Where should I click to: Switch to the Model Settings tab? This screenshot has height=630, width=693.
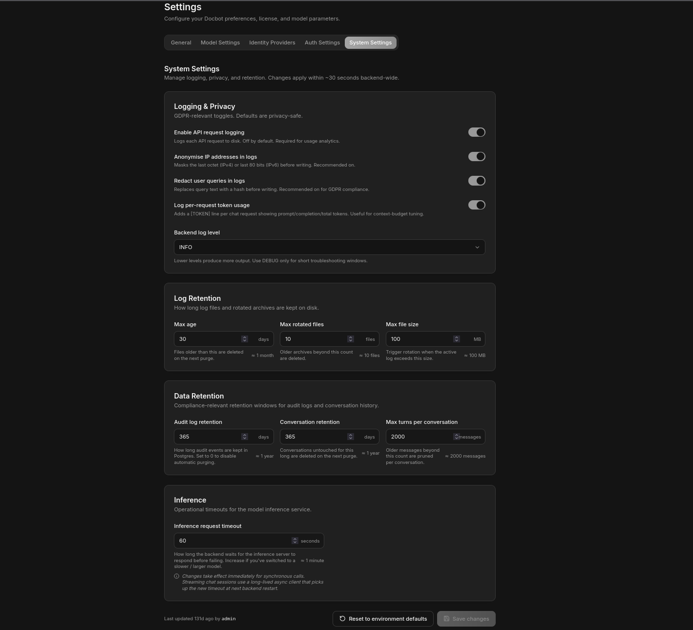tap(220, 42)
